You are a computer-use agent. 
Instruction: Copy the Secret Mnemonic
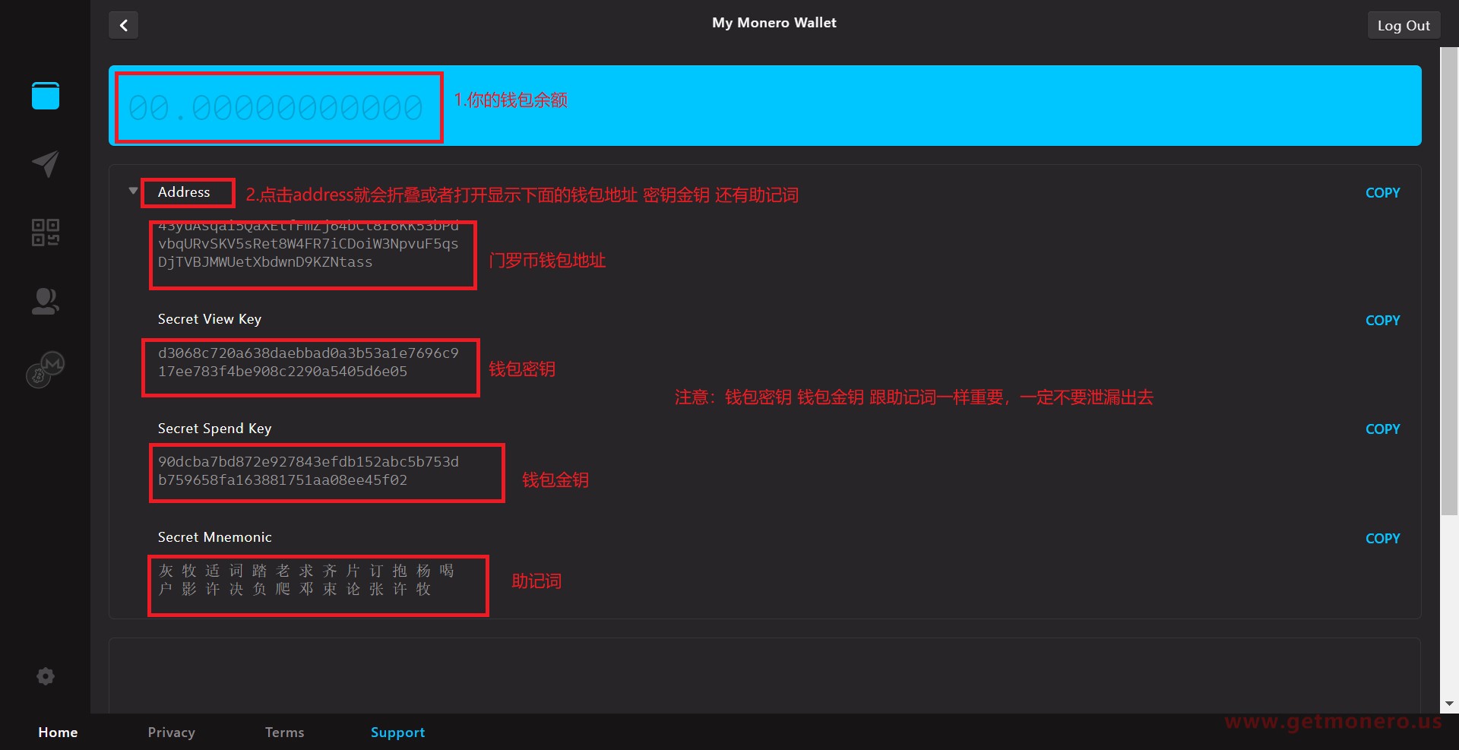coord(1382,539)
